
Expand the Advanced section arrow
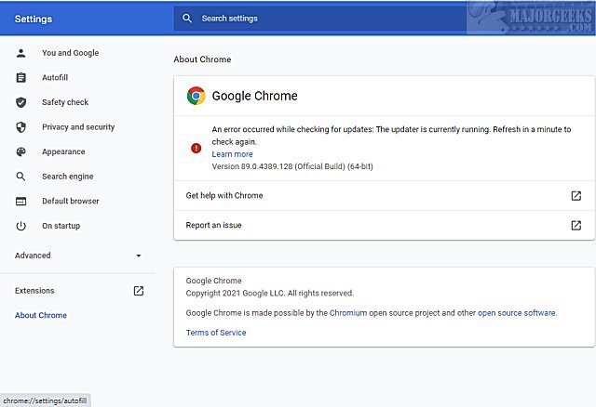[x=139, y=256]
